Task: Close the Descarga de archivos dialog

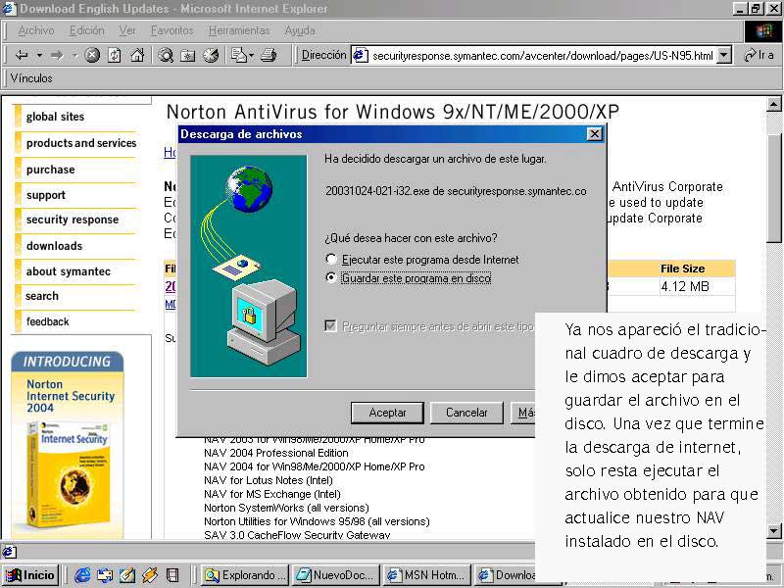Action: [594, 134]
